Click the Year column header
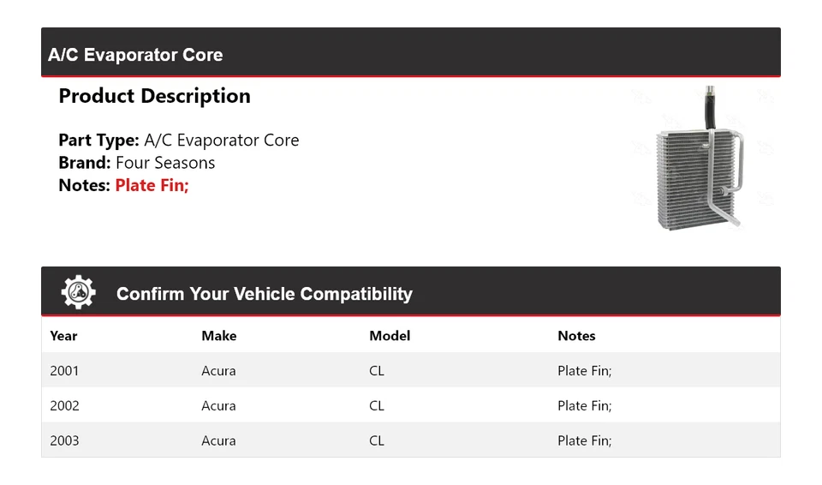Screen dimensions: 822x485 click(63, 336)
